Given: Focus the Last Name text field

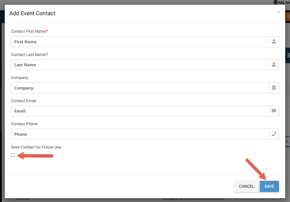Looking at the screenshot, I should tap(140, 65).
